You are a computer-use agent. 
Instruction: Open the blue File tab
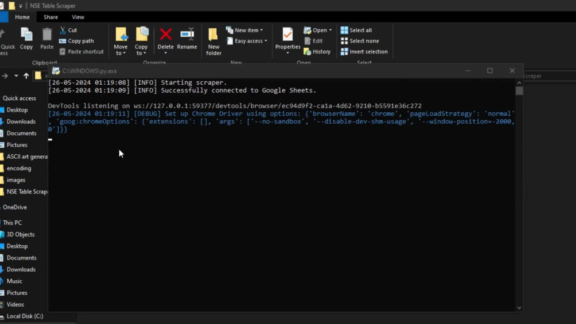pos(4,17)
